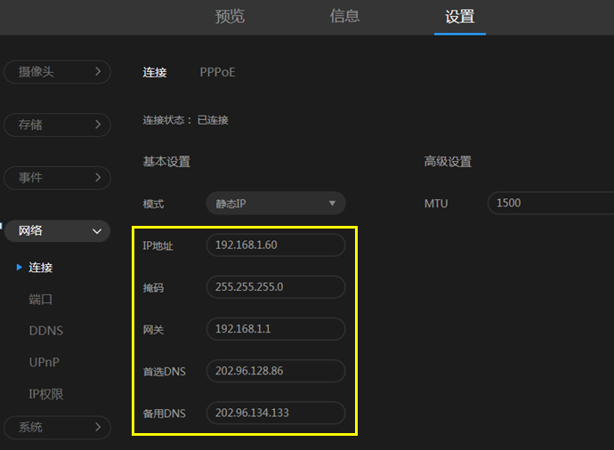Expand the 事件 sidebar section
Viewport: 614px width, 450px height.
coord(57,178)
